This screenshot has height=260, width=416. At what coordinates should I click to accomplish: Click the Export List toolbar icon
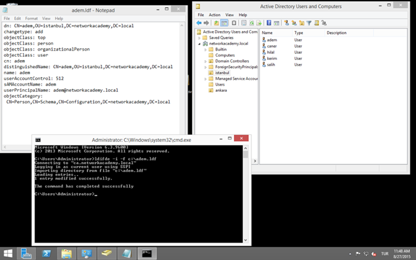[x=259, y=23]
